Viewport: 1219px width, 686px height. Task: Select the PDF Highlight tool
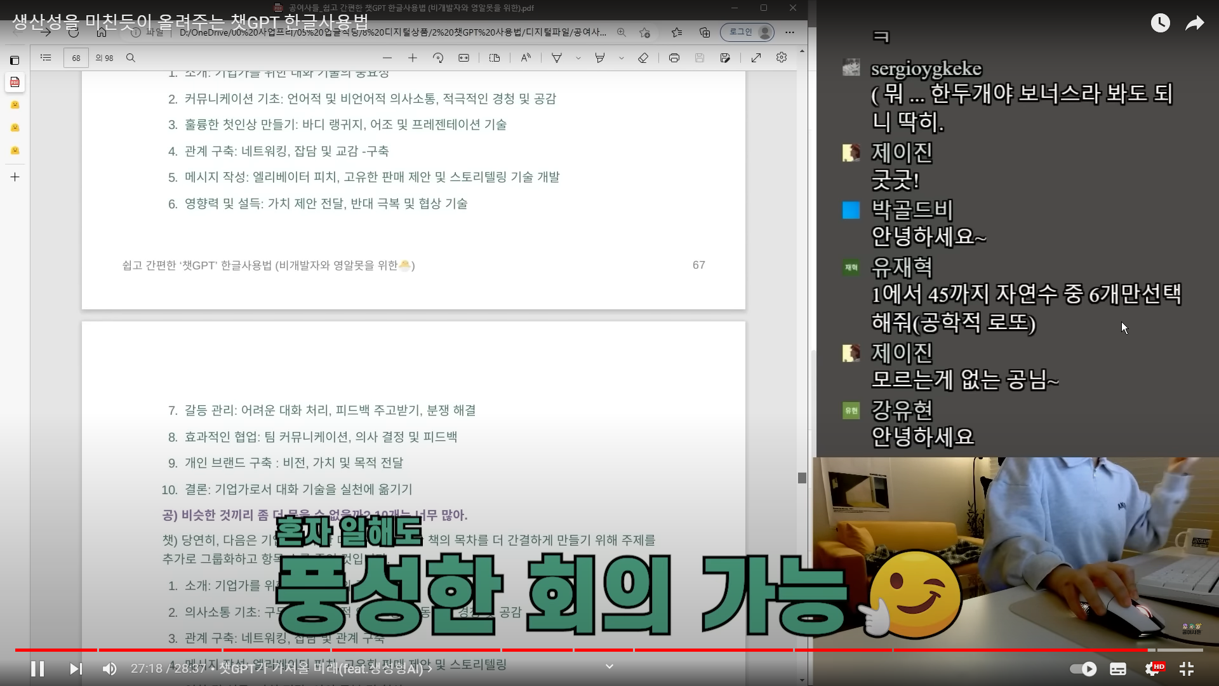point(600,58)
